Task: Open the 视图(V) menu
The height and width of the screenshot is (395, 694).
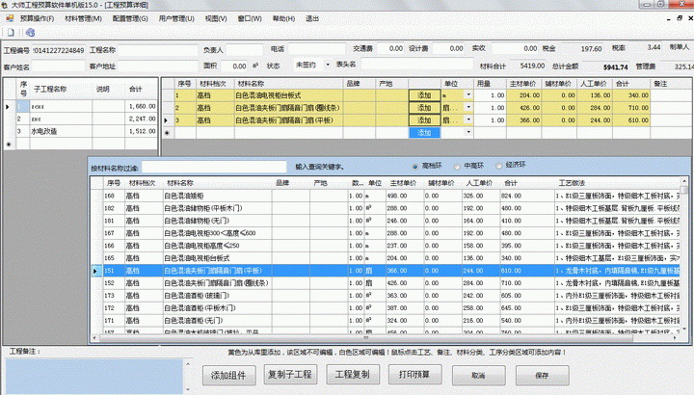Action: (x=216, y=18)
